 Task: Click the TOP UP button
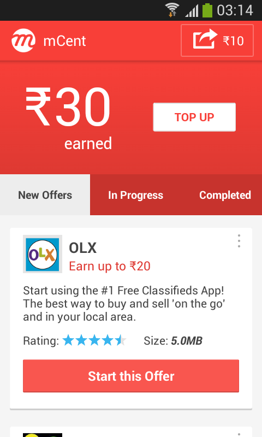click(194, 117)
